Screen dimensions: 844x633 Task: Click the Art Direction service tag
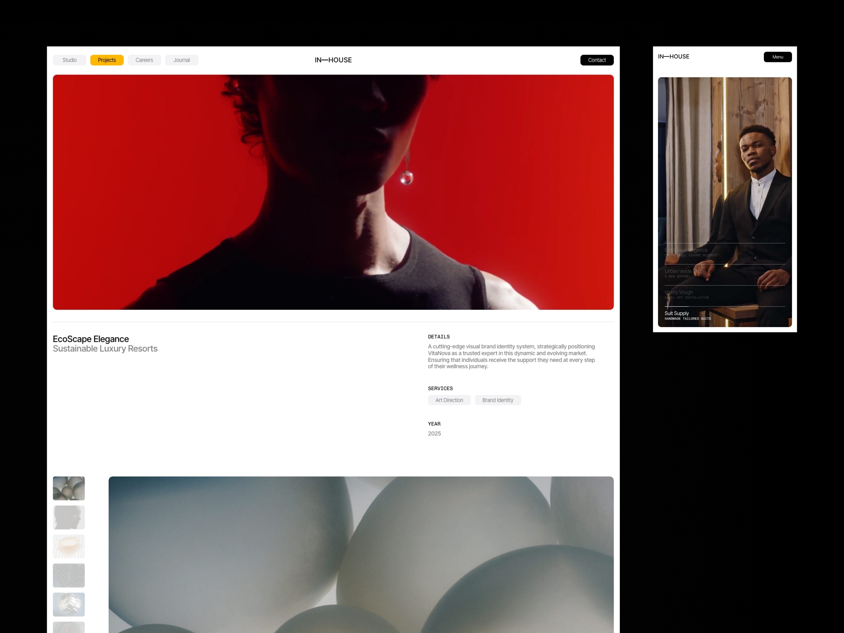click(x=449, y=400)
